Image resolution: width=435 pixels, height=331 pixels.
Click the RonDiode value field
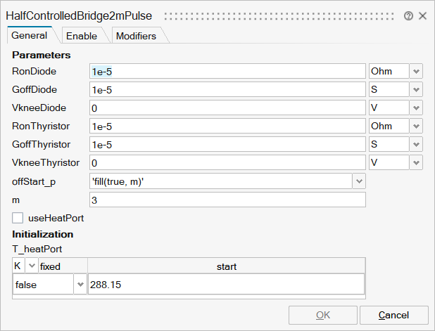(227, 71)
